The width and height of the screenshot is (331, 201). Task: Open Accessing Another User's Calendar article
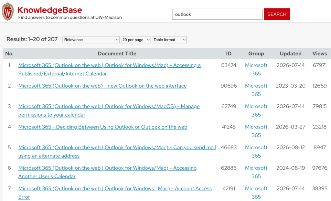pos(107,172)
